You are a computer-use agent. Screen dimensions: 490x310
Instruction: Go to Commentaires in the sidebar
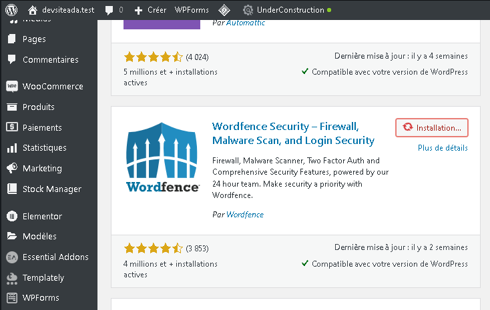point(50,60)
